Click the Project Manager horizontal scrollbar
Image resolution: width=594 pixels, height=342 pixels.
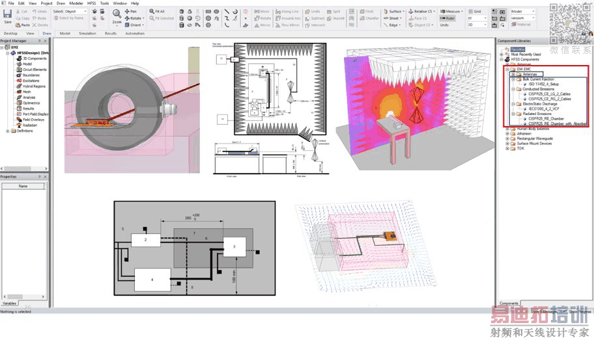pyautogui.click(x=24, y=169)
